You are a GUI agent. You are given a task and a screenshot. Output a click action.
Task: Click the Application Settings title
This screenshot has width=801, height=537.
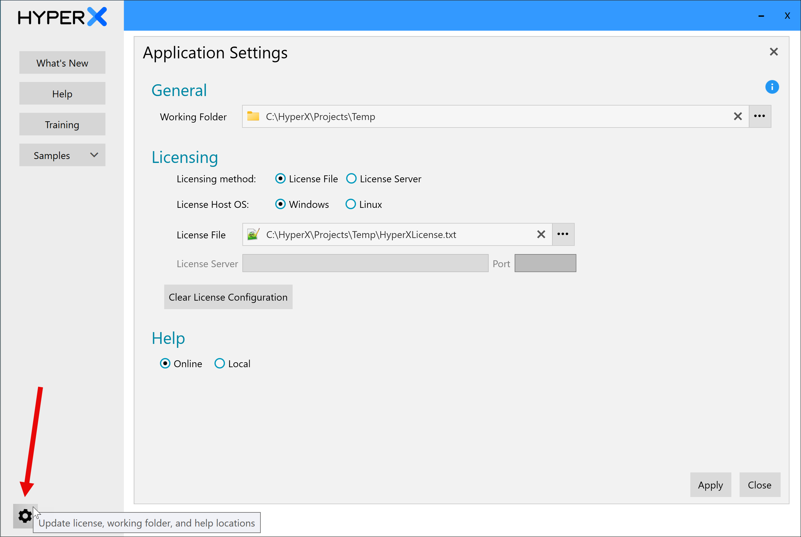coord(215,53)
